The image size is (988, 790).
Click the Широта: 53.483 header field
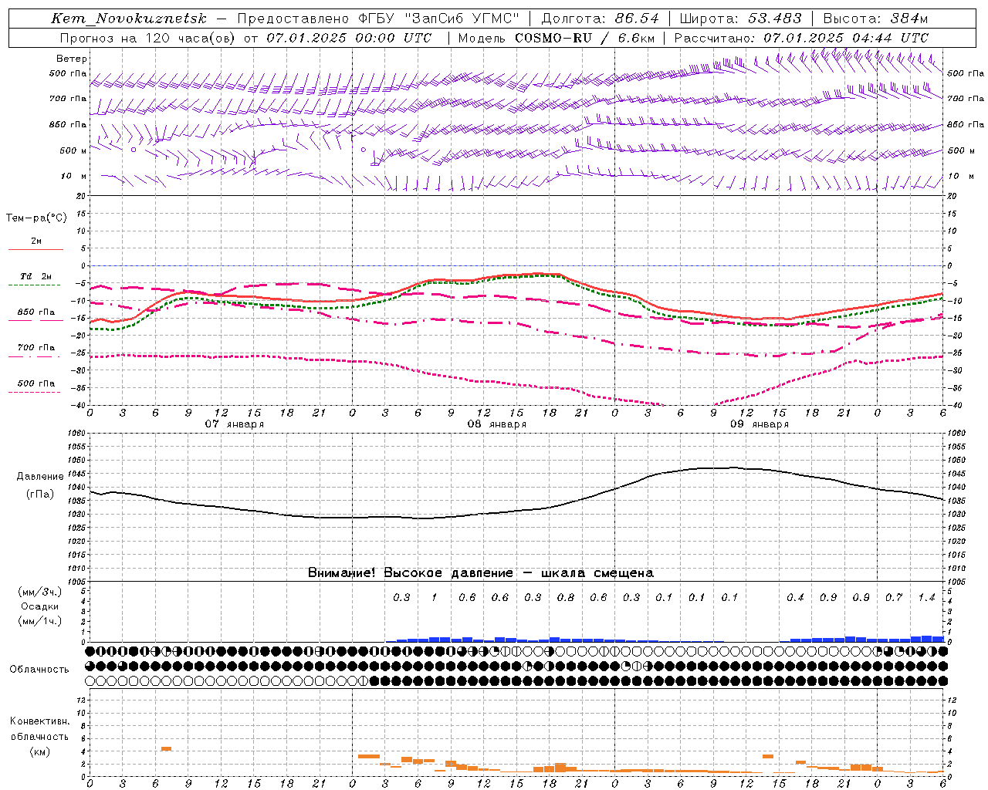(x=740, y=19)
